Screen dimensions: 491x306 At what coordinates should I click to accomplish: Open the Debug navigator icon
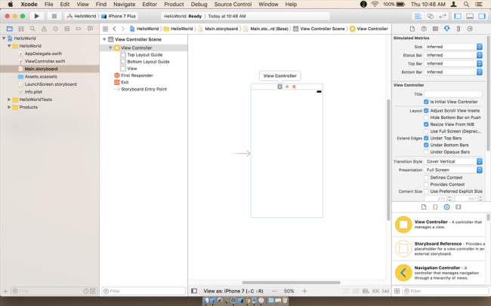click(x=67, y=29)
